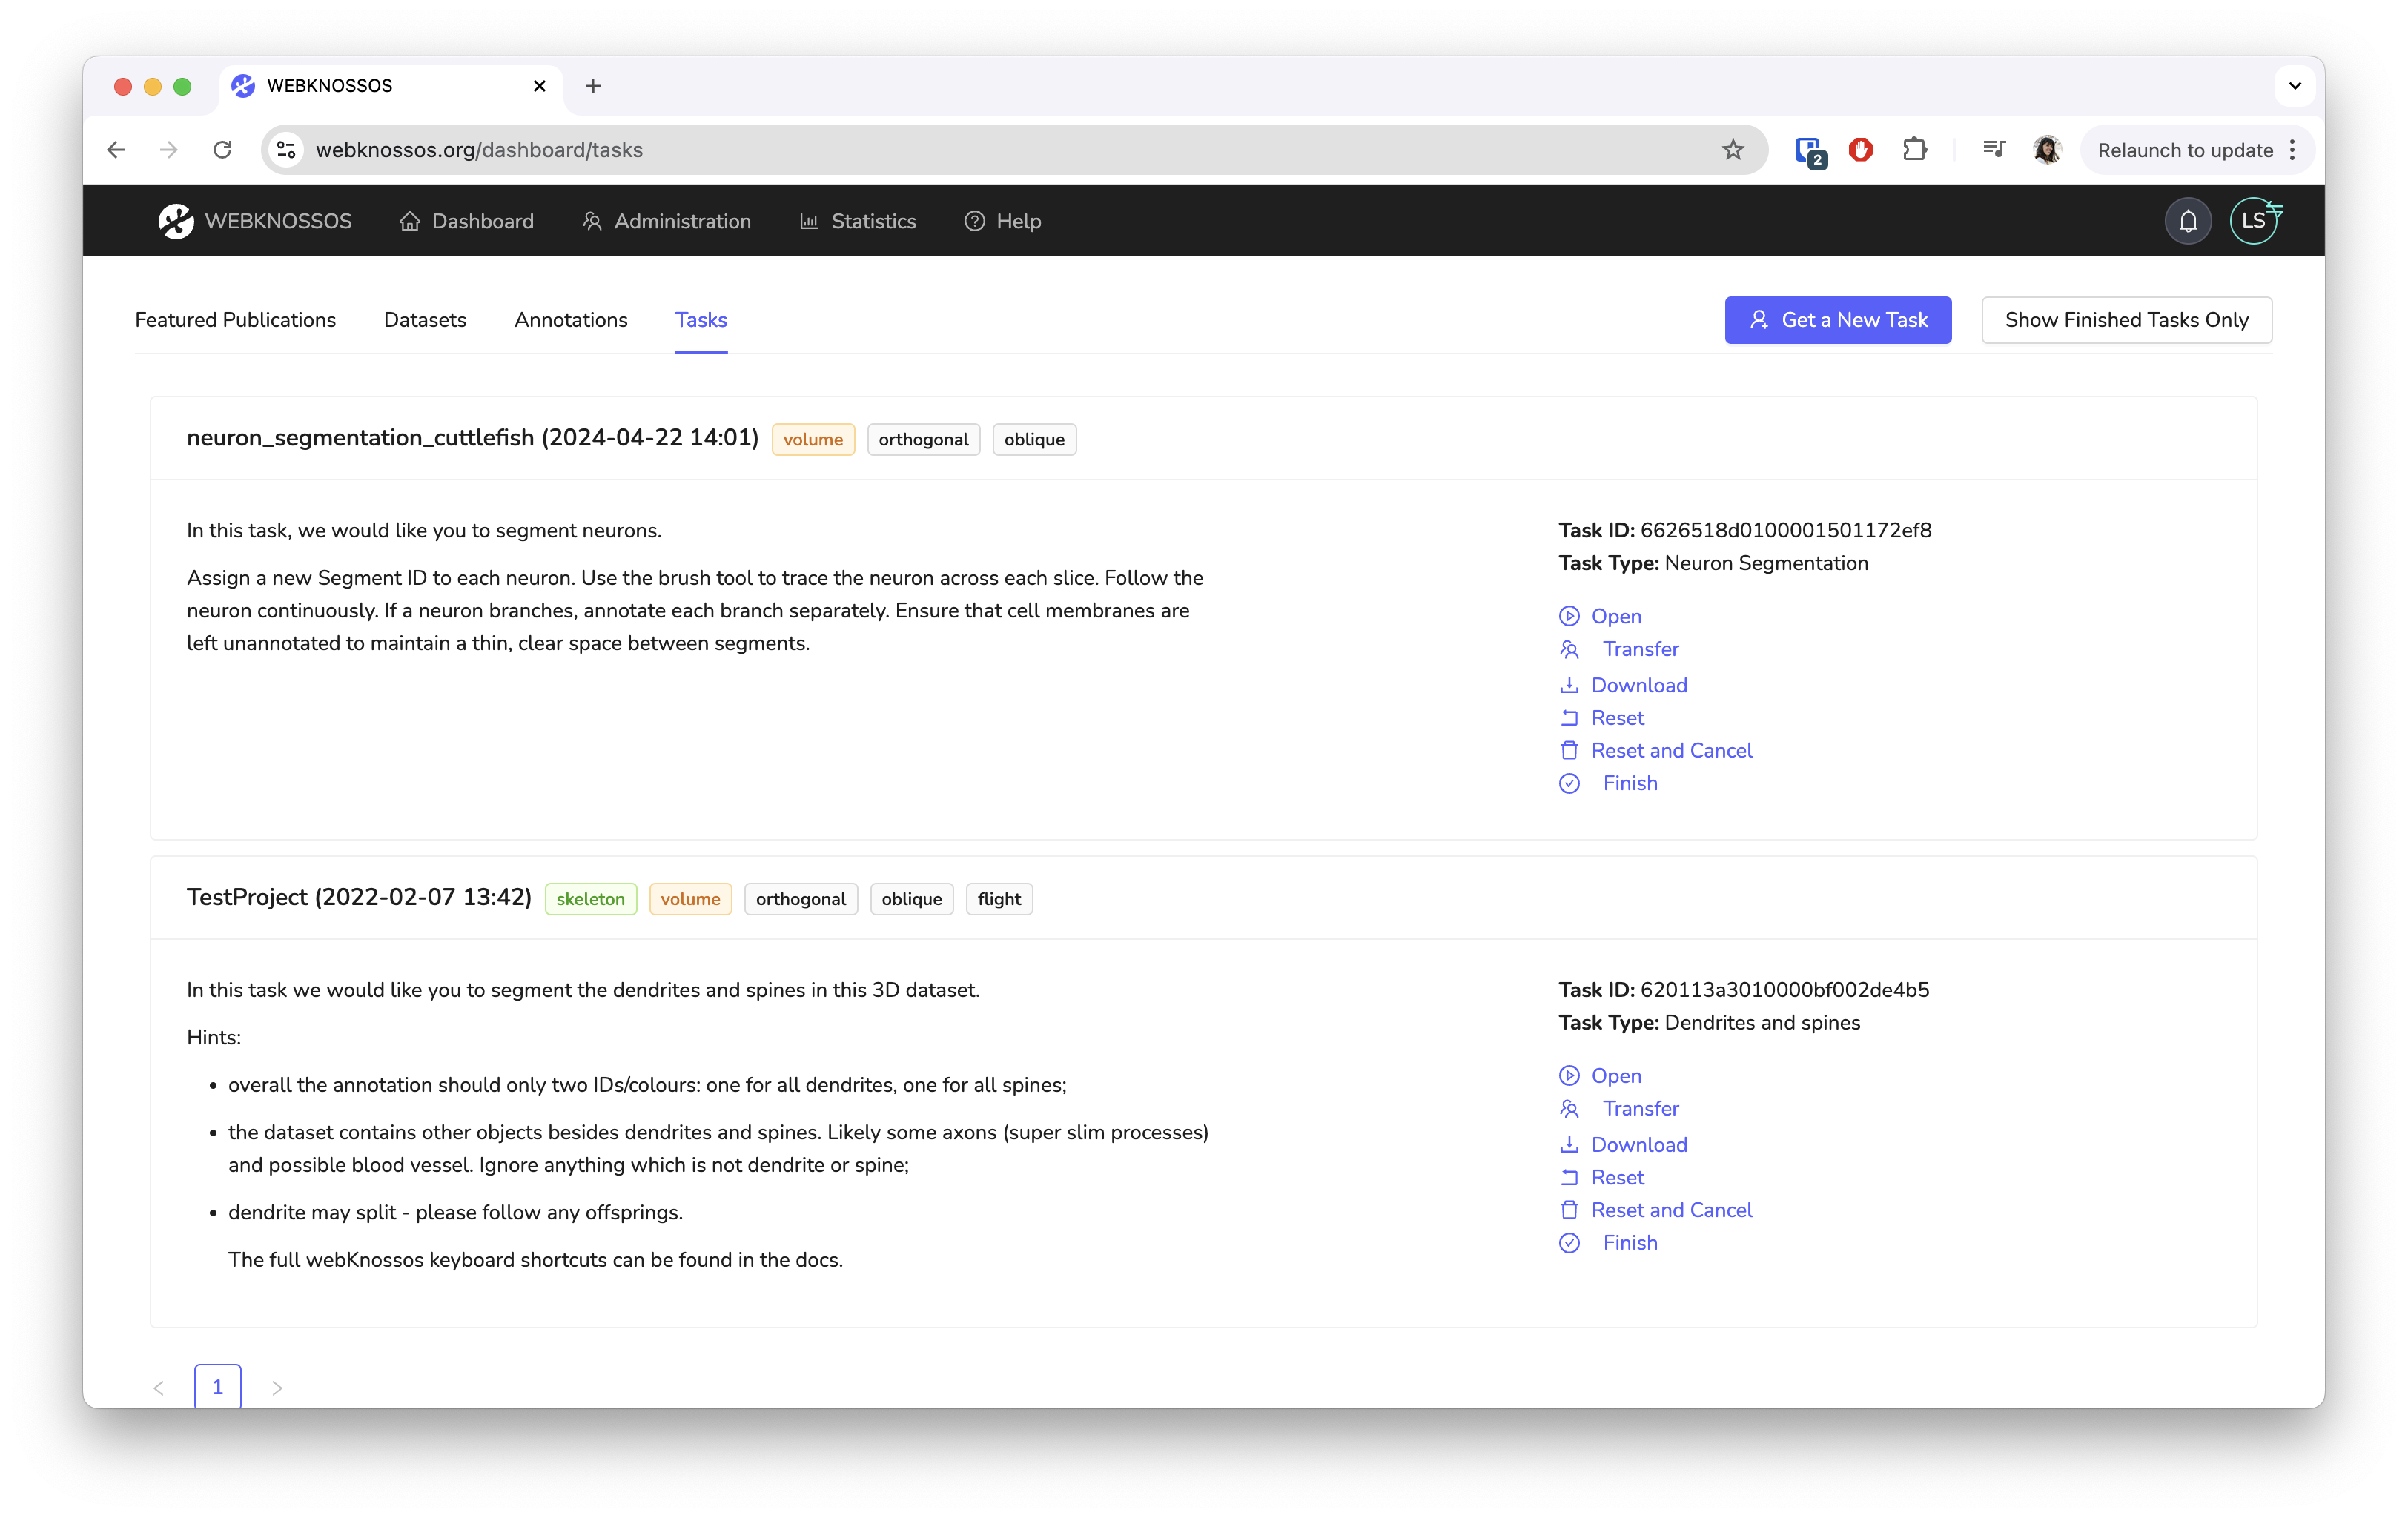Click the Statistics bar chart icon
This screenshot has width=2408, height=1518.
[x=809, y=221]
